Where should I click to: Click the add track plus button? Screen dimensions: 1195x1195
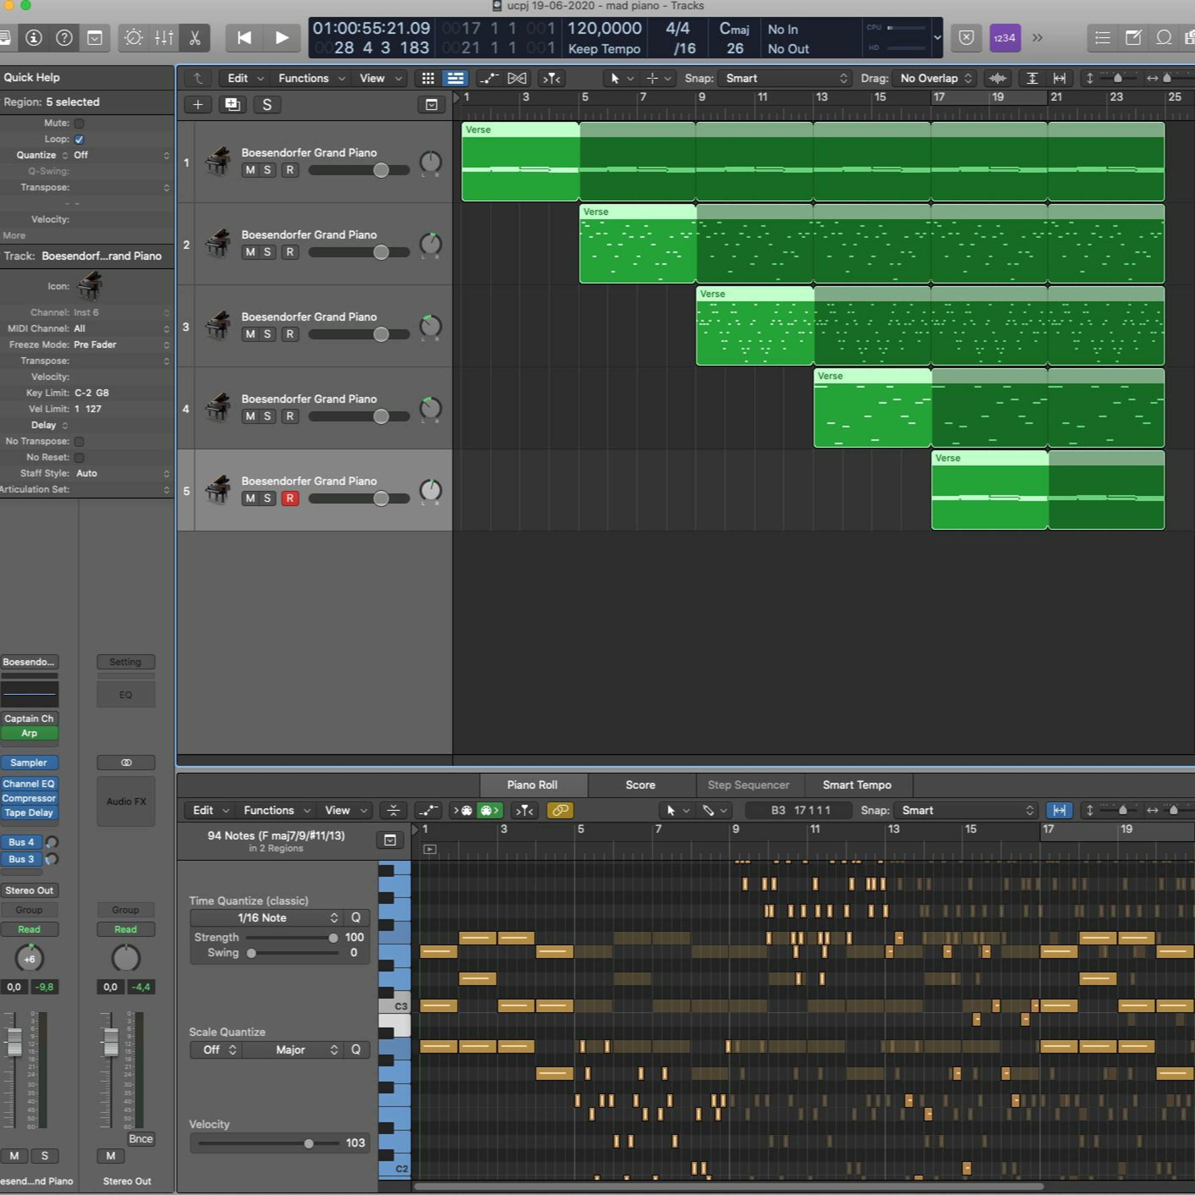(x=198, y=104)
